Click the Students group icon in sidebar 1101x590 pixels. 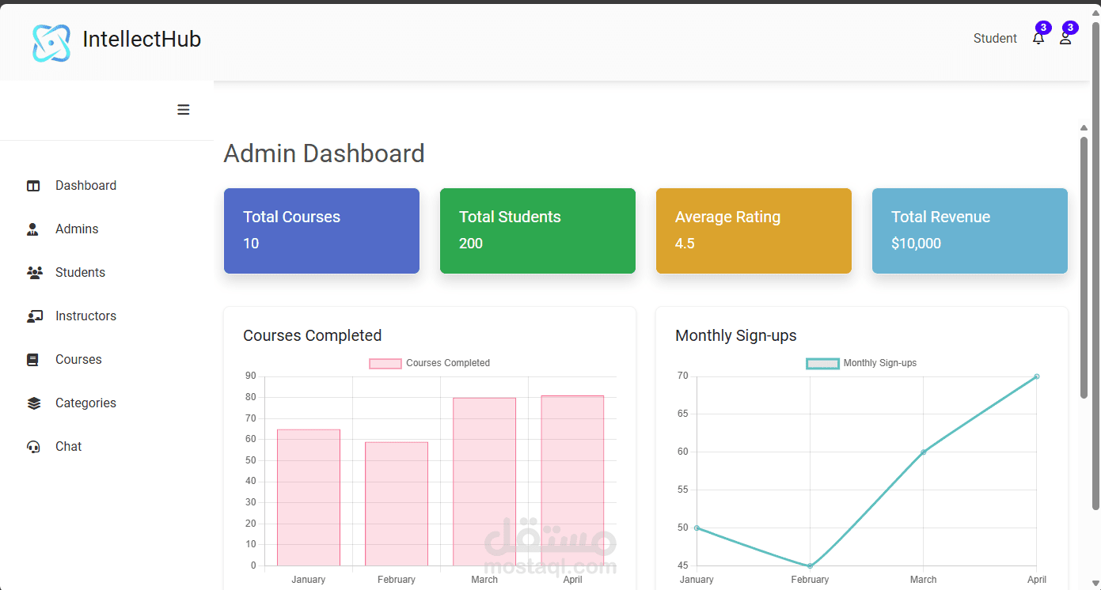click(x=34, y=273)
